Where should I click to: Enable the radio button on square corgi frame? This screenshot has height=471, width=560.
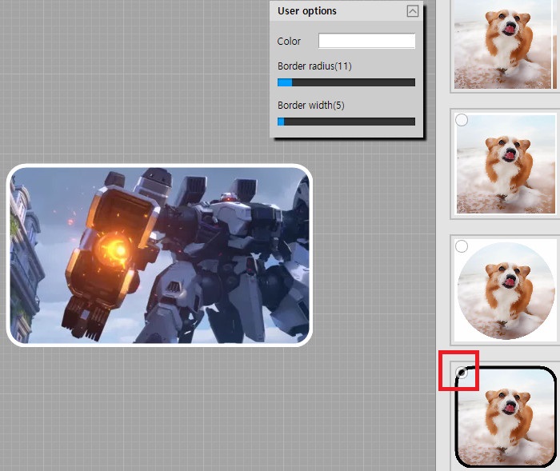coord(462,120)
